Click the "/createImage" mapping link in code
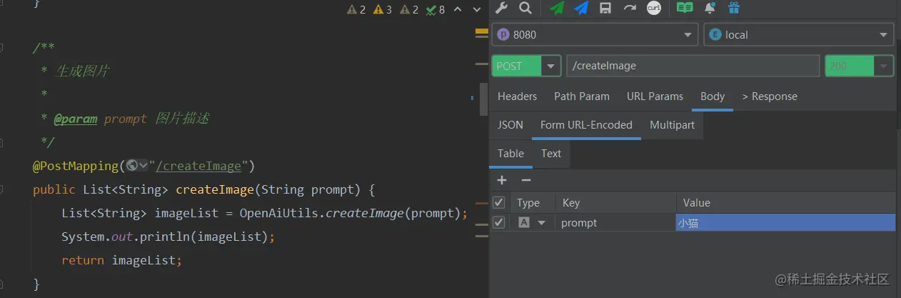This screenshot has width=901, height=298. click(x=198, y=166)
